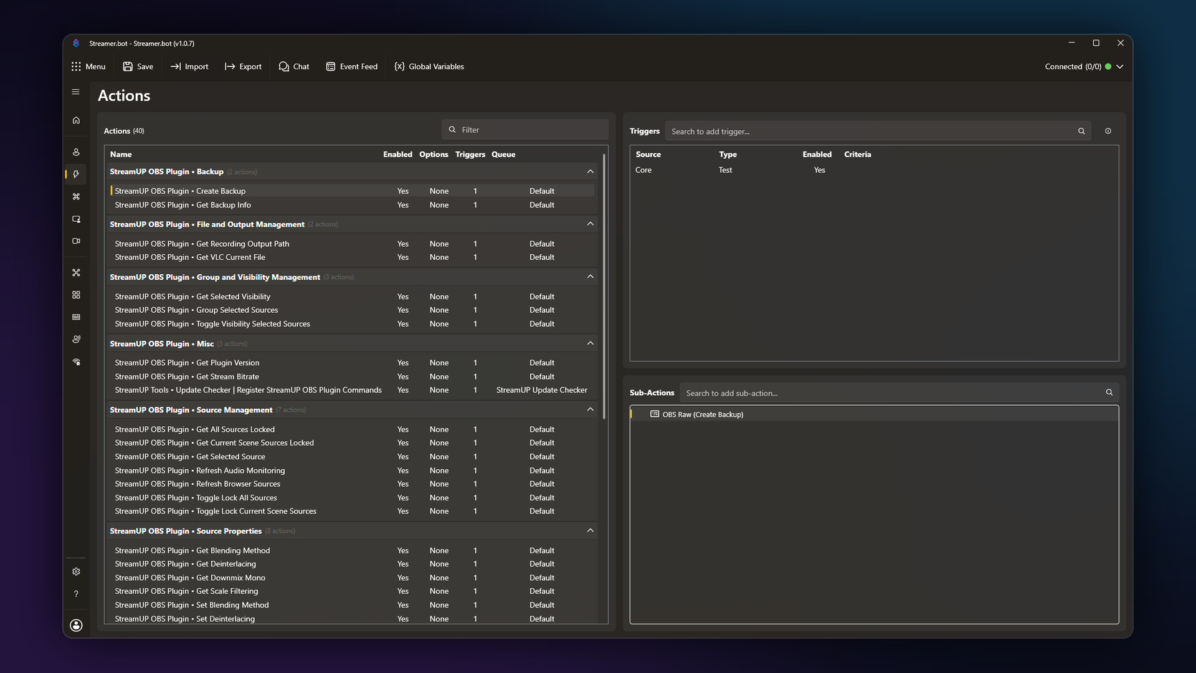This screenshot has width=1196, height=673.
Task: Collapse File and Output Management group
Action: (x=591, y=224)
